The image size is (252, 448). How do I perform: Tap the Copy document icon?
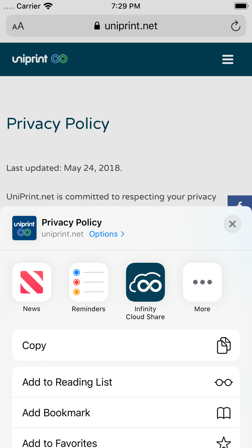224,345
